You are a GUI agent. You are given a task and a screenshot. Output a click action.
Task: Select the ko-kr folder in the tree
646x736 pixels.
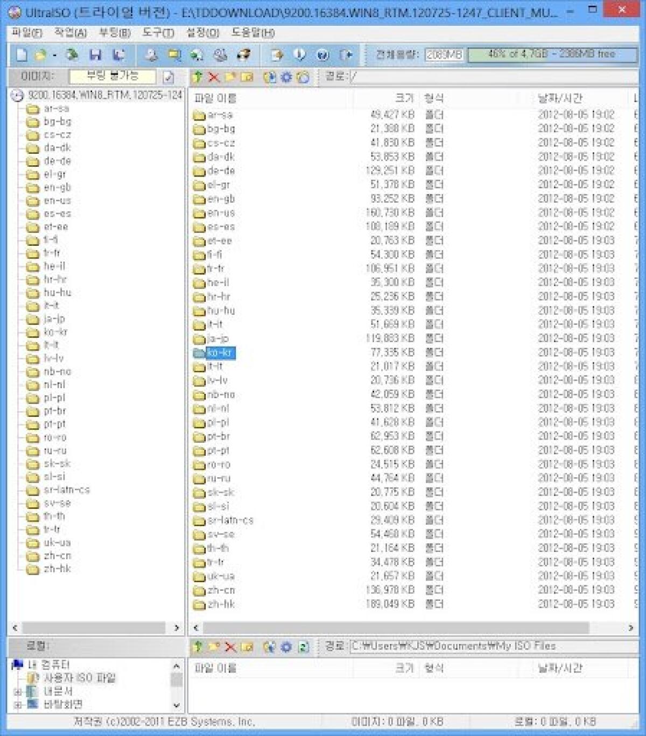[54, 331]
